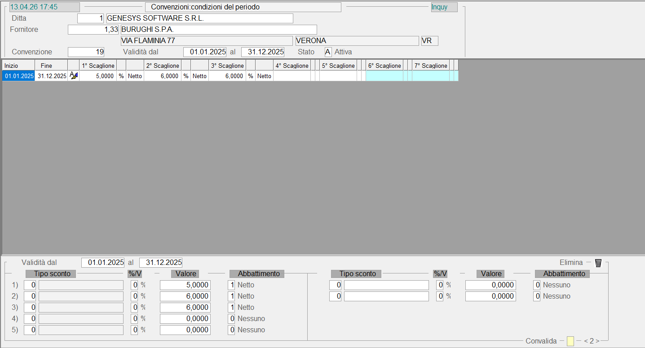Click the Ditta code field

click(x=91, y=18)
